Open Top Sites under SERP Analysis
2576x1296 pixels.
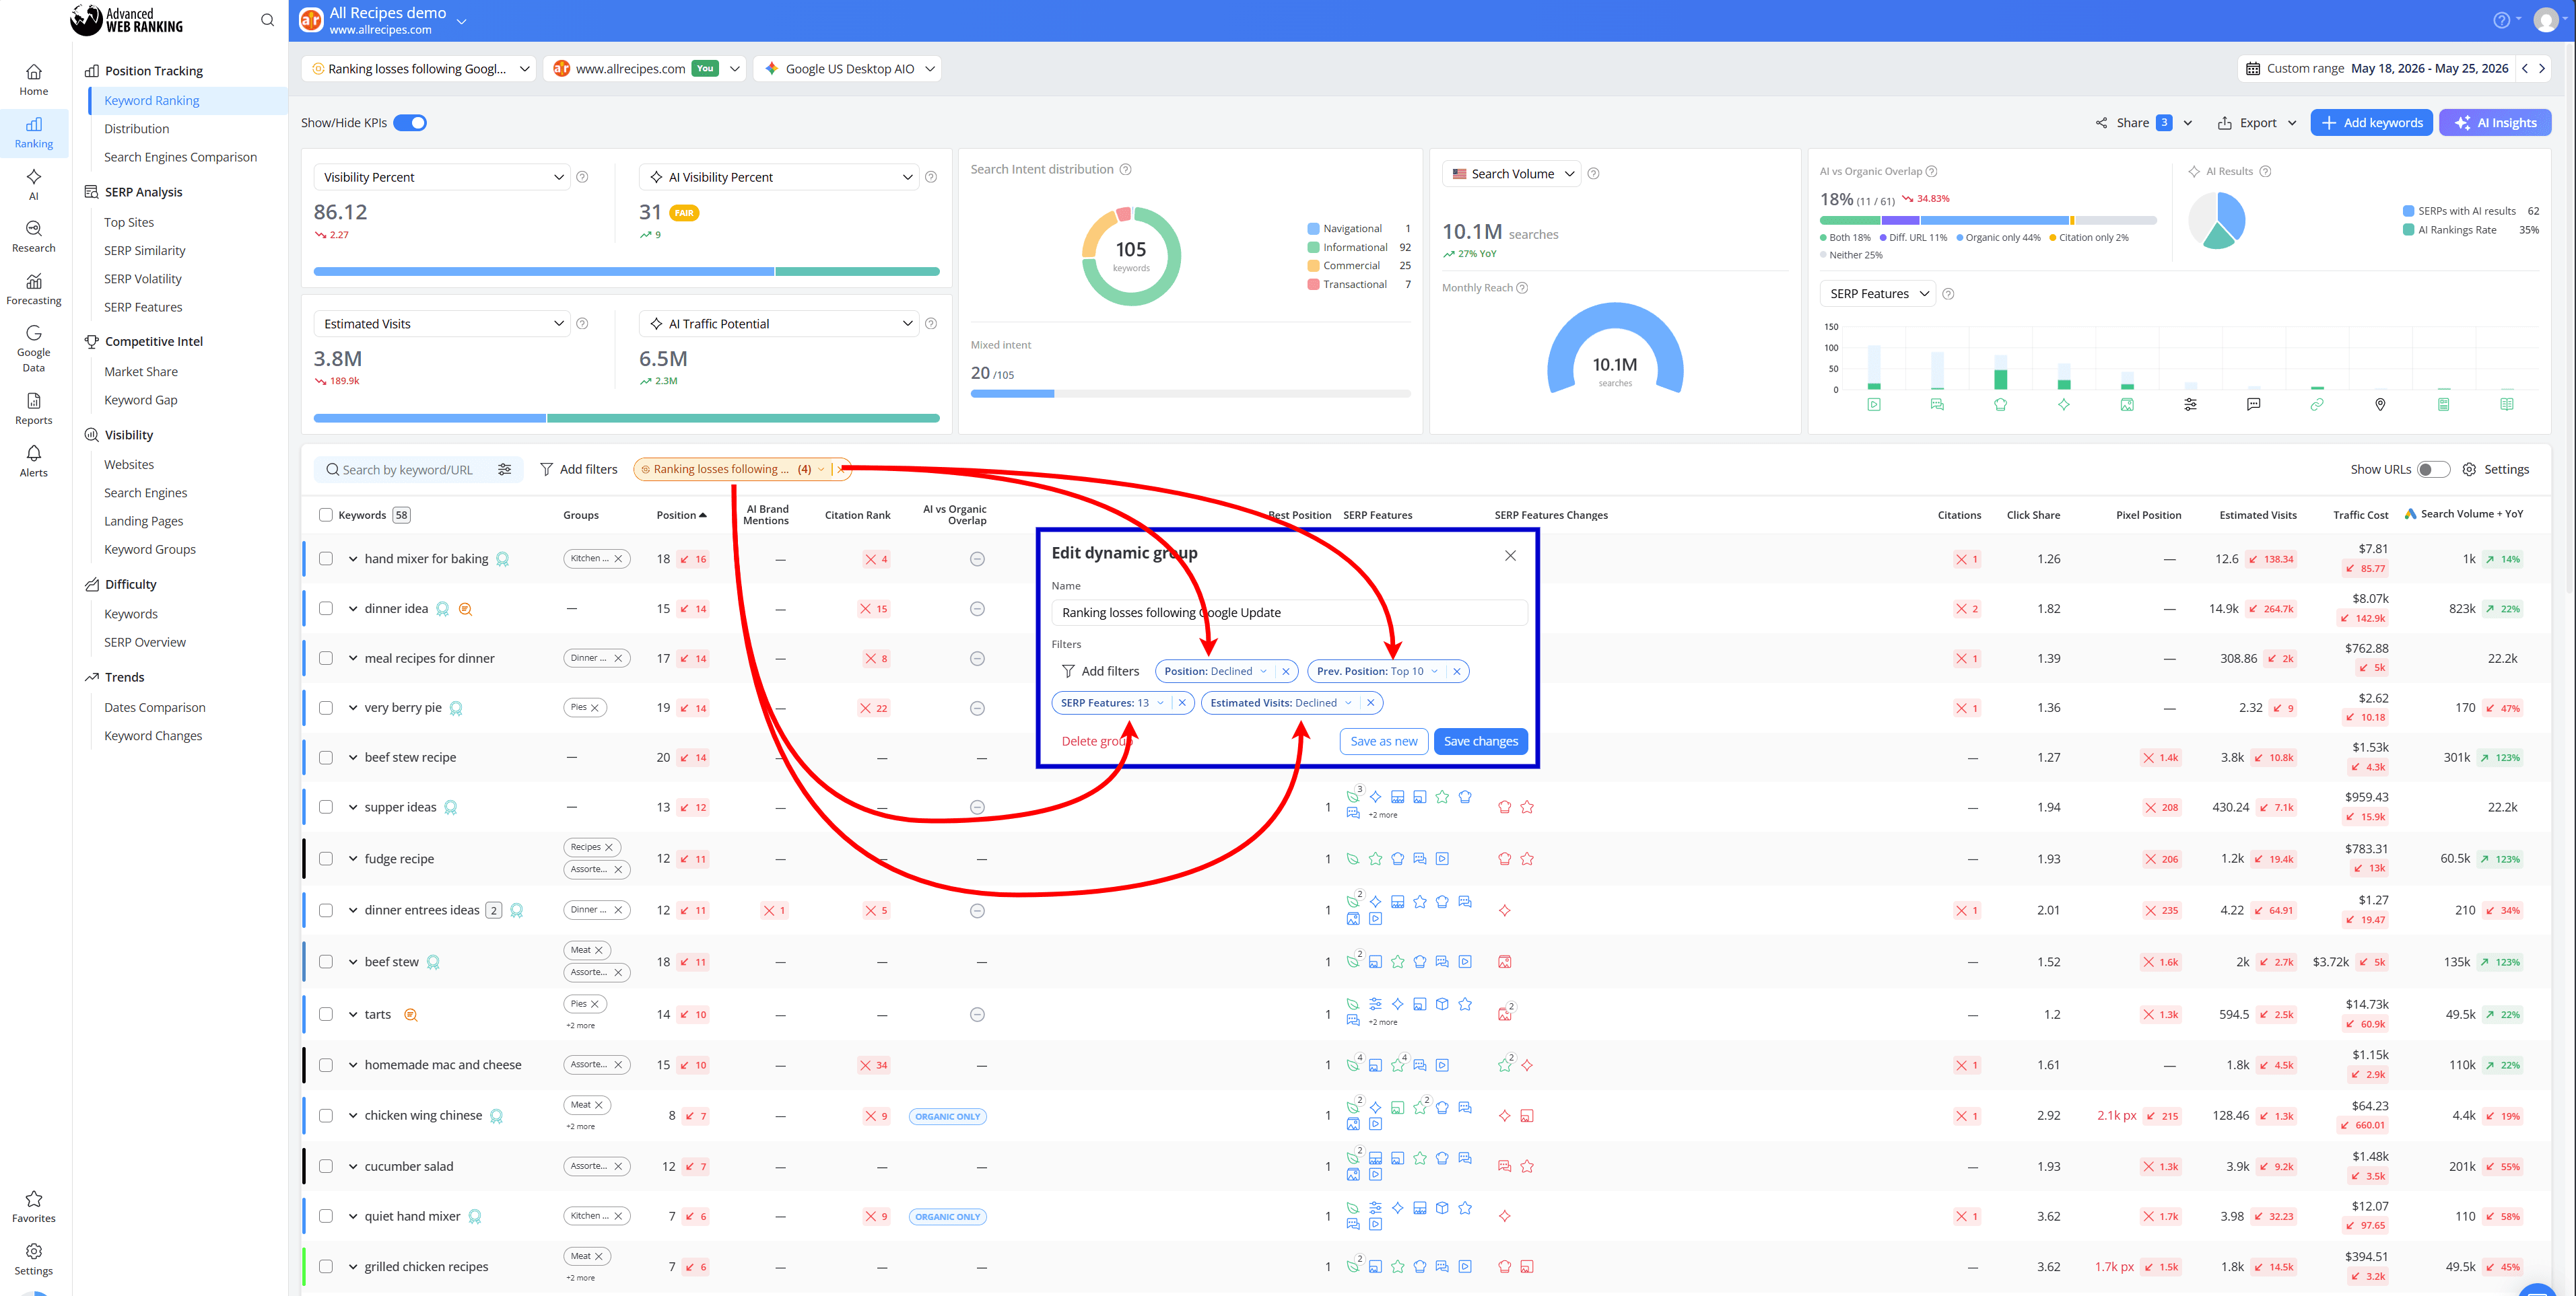point(129,223)
